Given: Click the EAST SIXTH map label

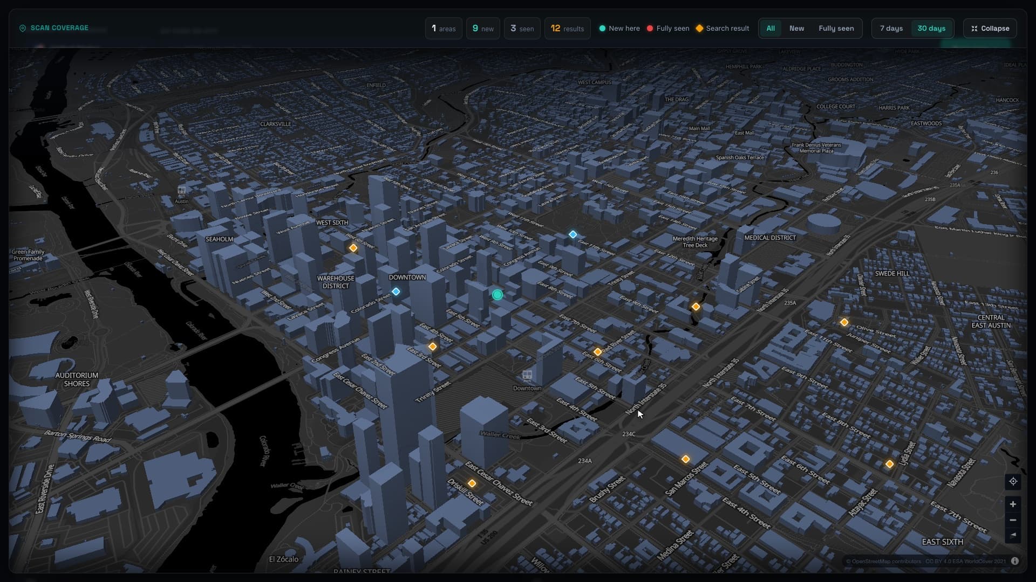Looking at the screenshot, I should click(x=942, y=542).
